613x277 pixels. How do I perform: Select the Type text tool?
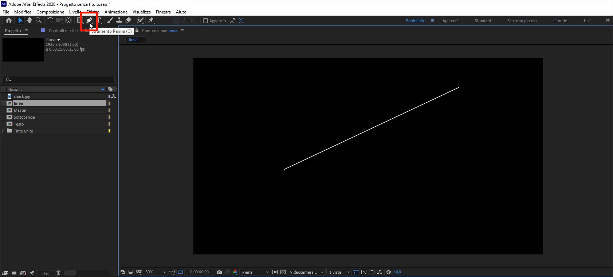pyautogui.click(x=99, y=20)
